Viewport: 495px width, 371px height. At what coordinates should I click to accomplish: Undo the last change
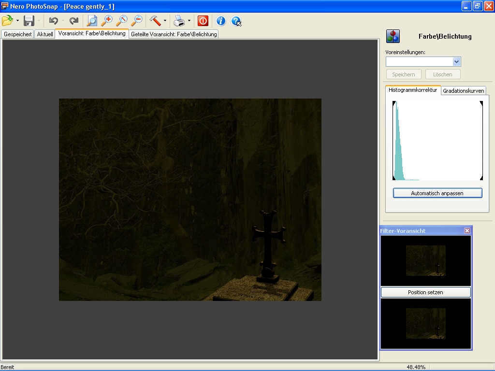click(53, 21)
